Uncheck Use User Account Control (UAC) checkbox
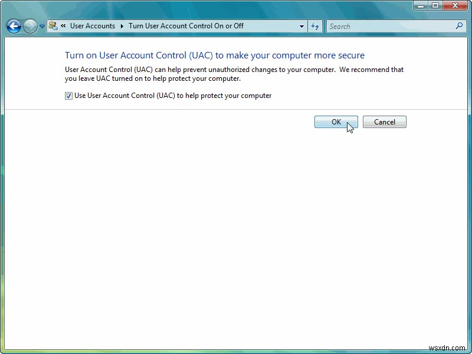Image resolution: width=472 pixels, height=354 pixels. tap(68, 95)
